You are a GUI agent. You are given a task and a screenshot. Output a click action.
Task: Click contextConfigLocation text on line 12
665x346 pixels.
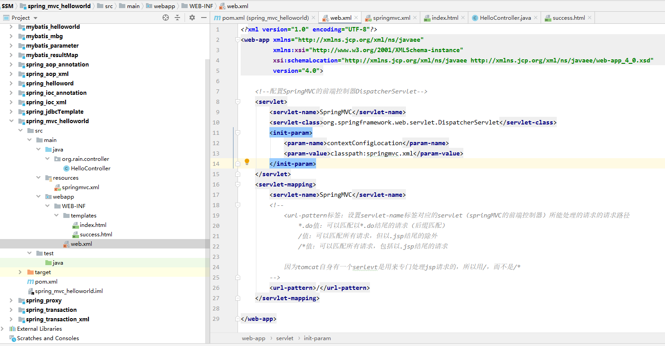365,143
